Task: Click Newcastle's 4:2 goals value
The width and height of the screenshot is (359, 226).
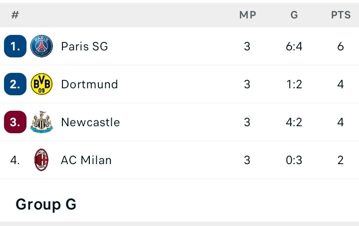Action: click(x=294, y=122)
